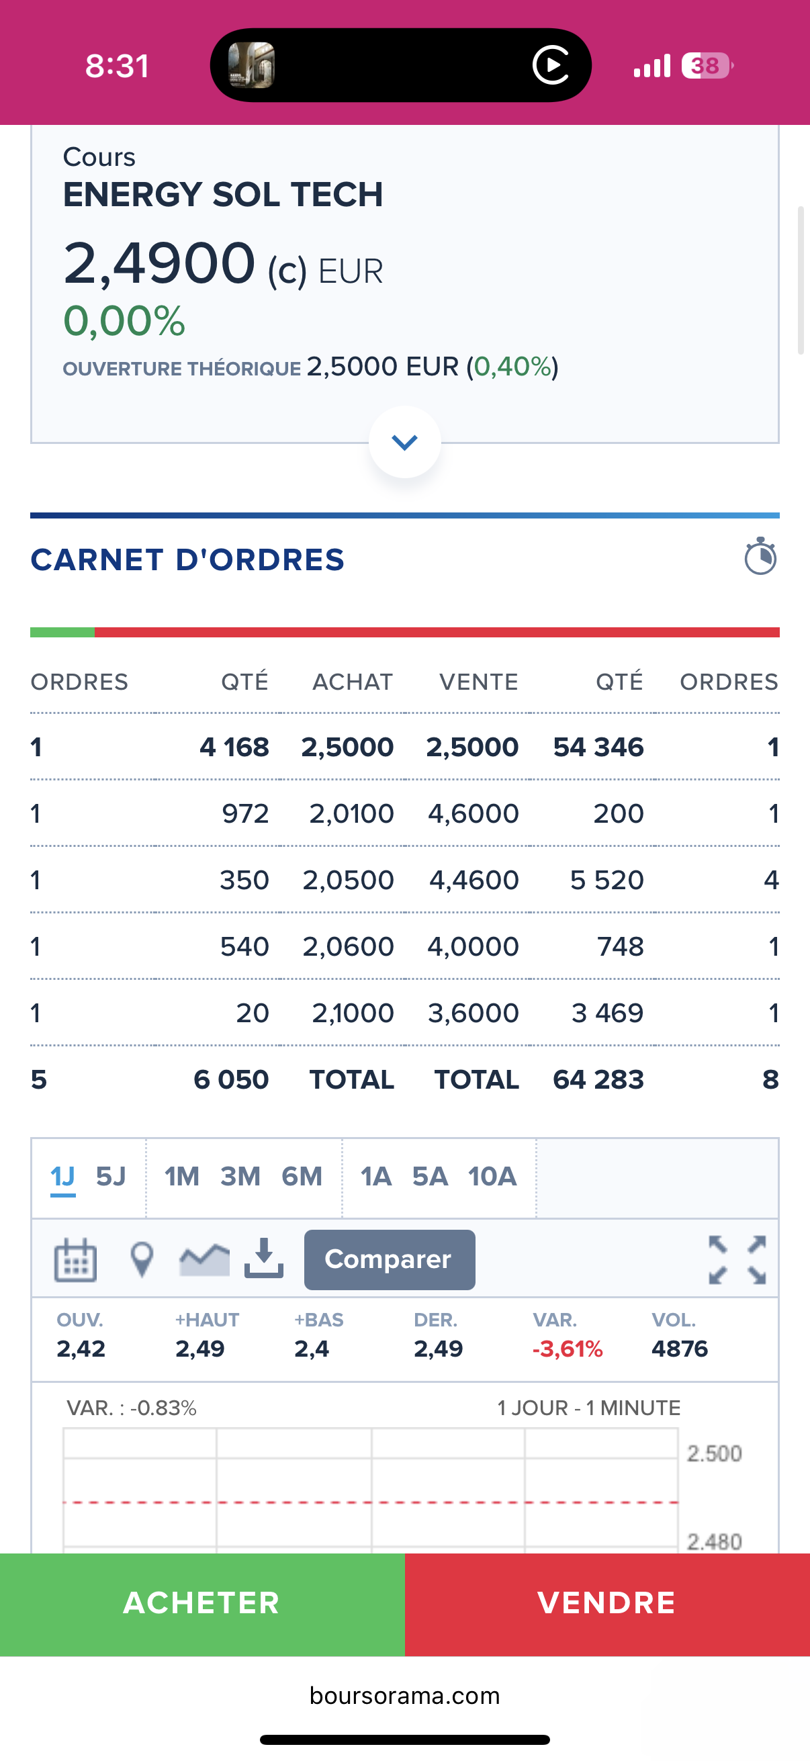
Task: Expand chart to fullscreen with arrows icon
Action: tap(737, 1259)
